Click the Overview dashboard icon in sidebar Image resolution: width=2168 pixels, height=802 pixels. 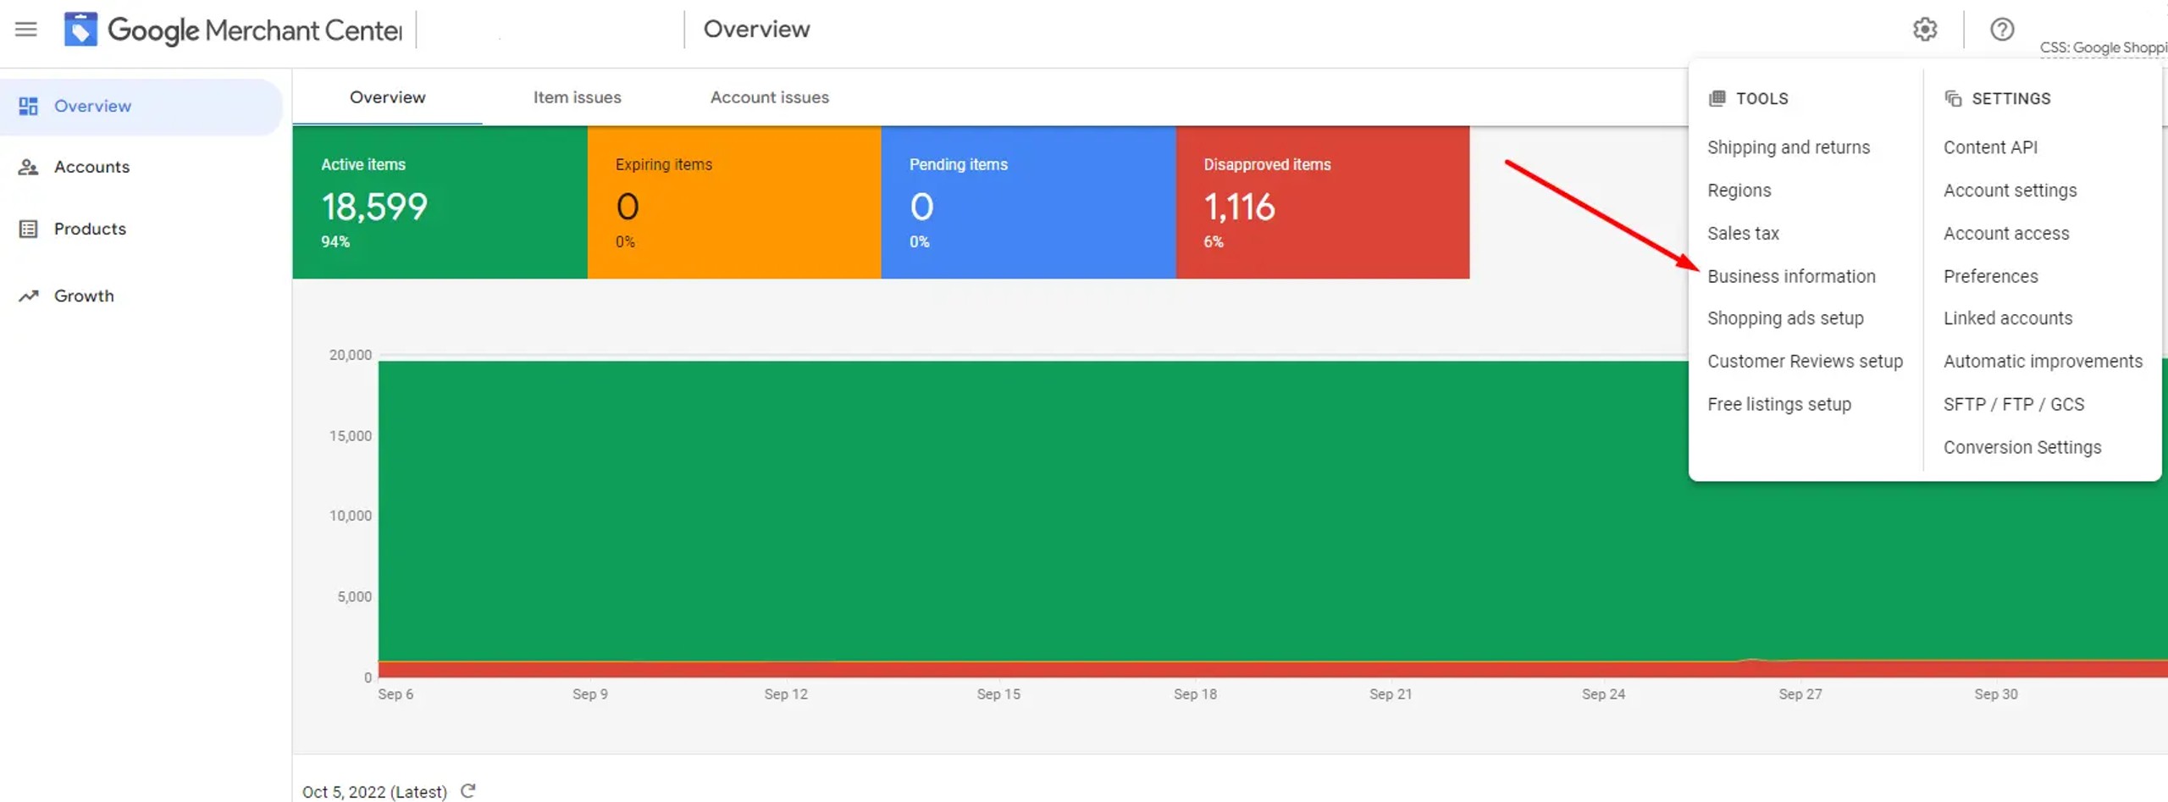(28, 106)
